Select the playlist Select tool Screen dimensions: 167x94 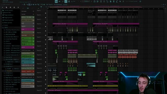pyautogui.click(x=40, y=5)
